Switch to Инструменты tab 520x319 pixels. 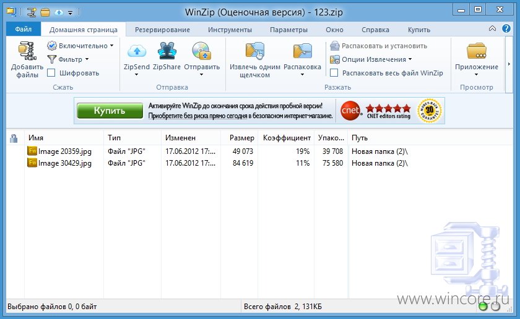click(x=230, y=30)
